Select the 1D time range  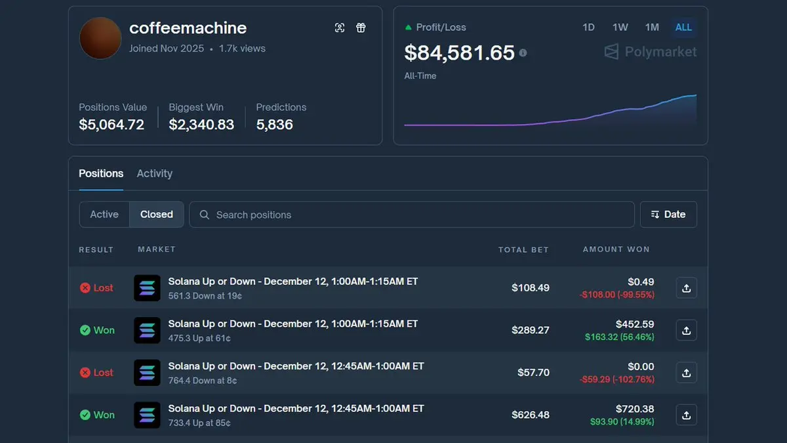tap(588, 27)
